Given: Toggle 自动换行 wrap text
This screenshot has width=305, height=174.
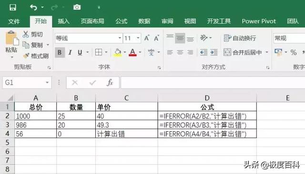Looking at the screenshot, I should 240,38.
